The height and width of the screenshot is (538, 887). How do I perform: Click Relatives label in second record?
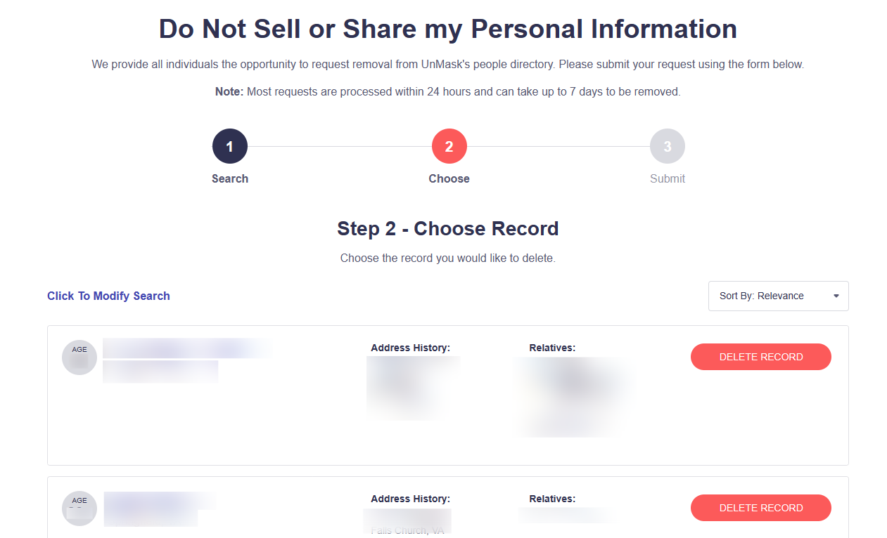coord(552,499)
